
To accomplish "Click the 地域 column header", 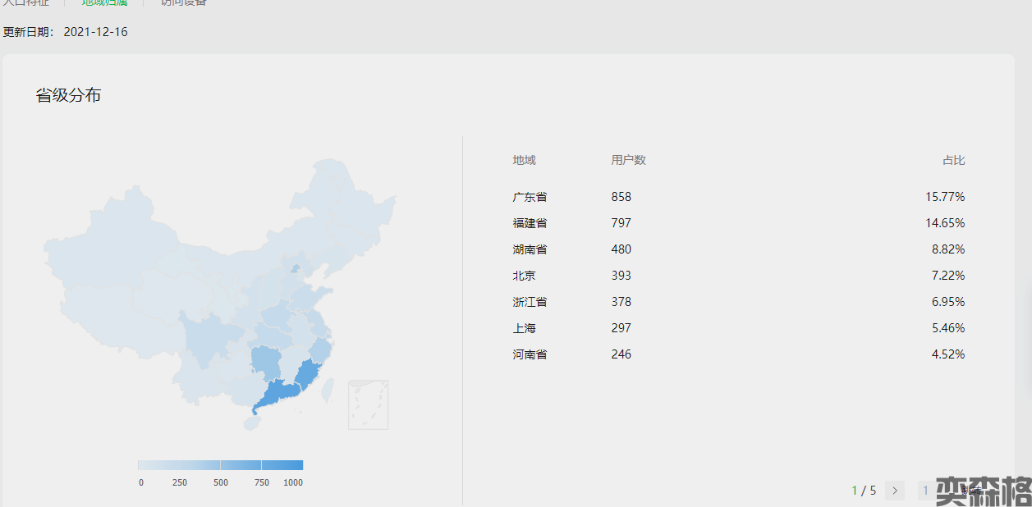I will tap(524, 160).
